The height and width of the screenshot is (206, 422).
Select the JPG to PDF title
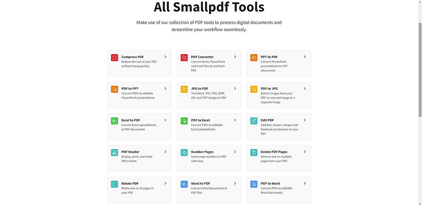[199, 89]
